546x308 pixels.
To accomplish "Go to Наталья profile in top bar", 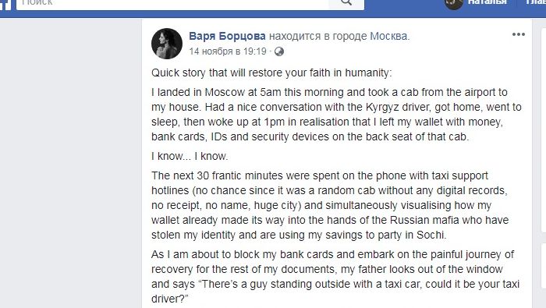I will (487, 3).
